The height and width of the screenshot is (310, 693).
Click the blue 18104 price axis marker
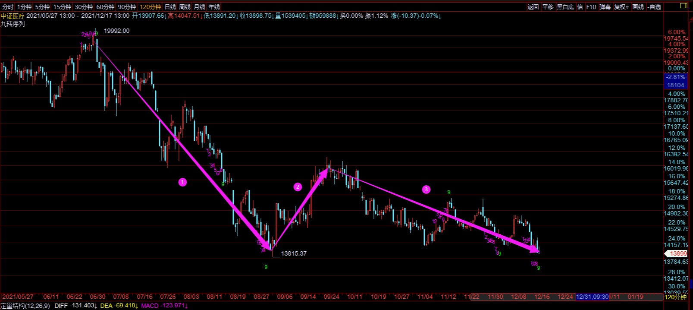point(676,85)
